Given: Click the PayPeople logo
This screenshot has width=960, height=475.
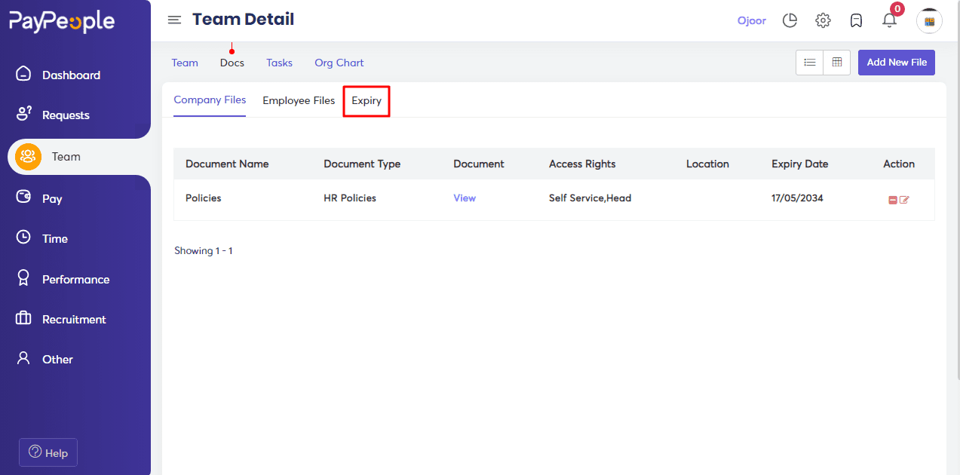Looking at the screenshot, I should point(62,21).
